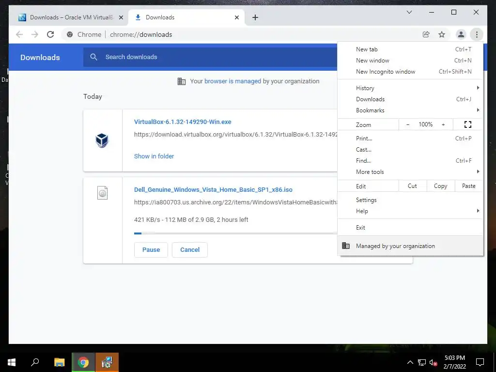Click the Search downloads field
Screen dimensions: 496x372
[210, 57]
